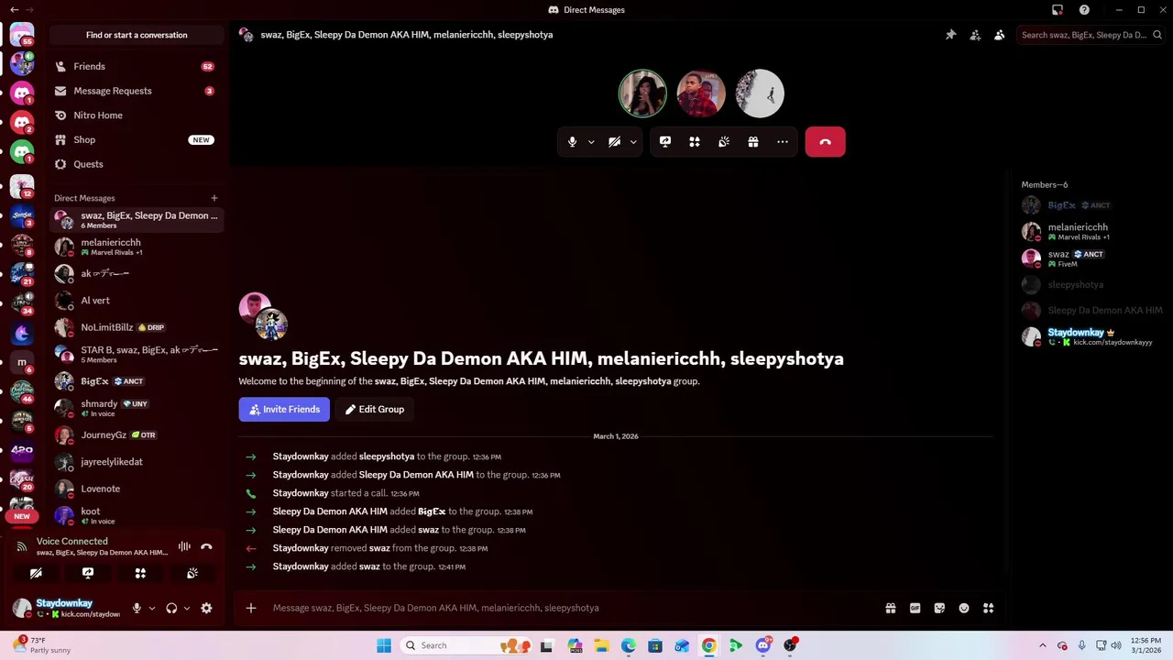Viewport: 1173px width, 660px height.
Task: Create a new DM with plus icon
Action: click(214, 198)
